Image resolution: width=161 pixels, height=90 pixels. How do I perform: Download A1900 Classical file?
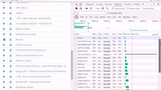click(x=11, y=45)
